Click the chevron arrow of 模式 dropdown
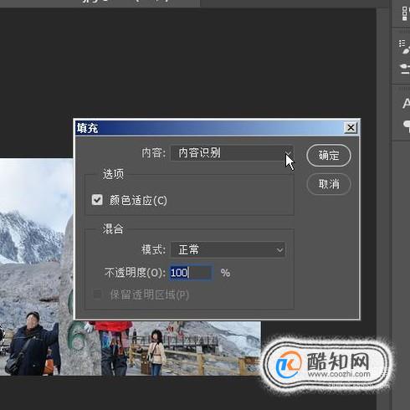Screen dimensions: 410x410 click(279, 250)
